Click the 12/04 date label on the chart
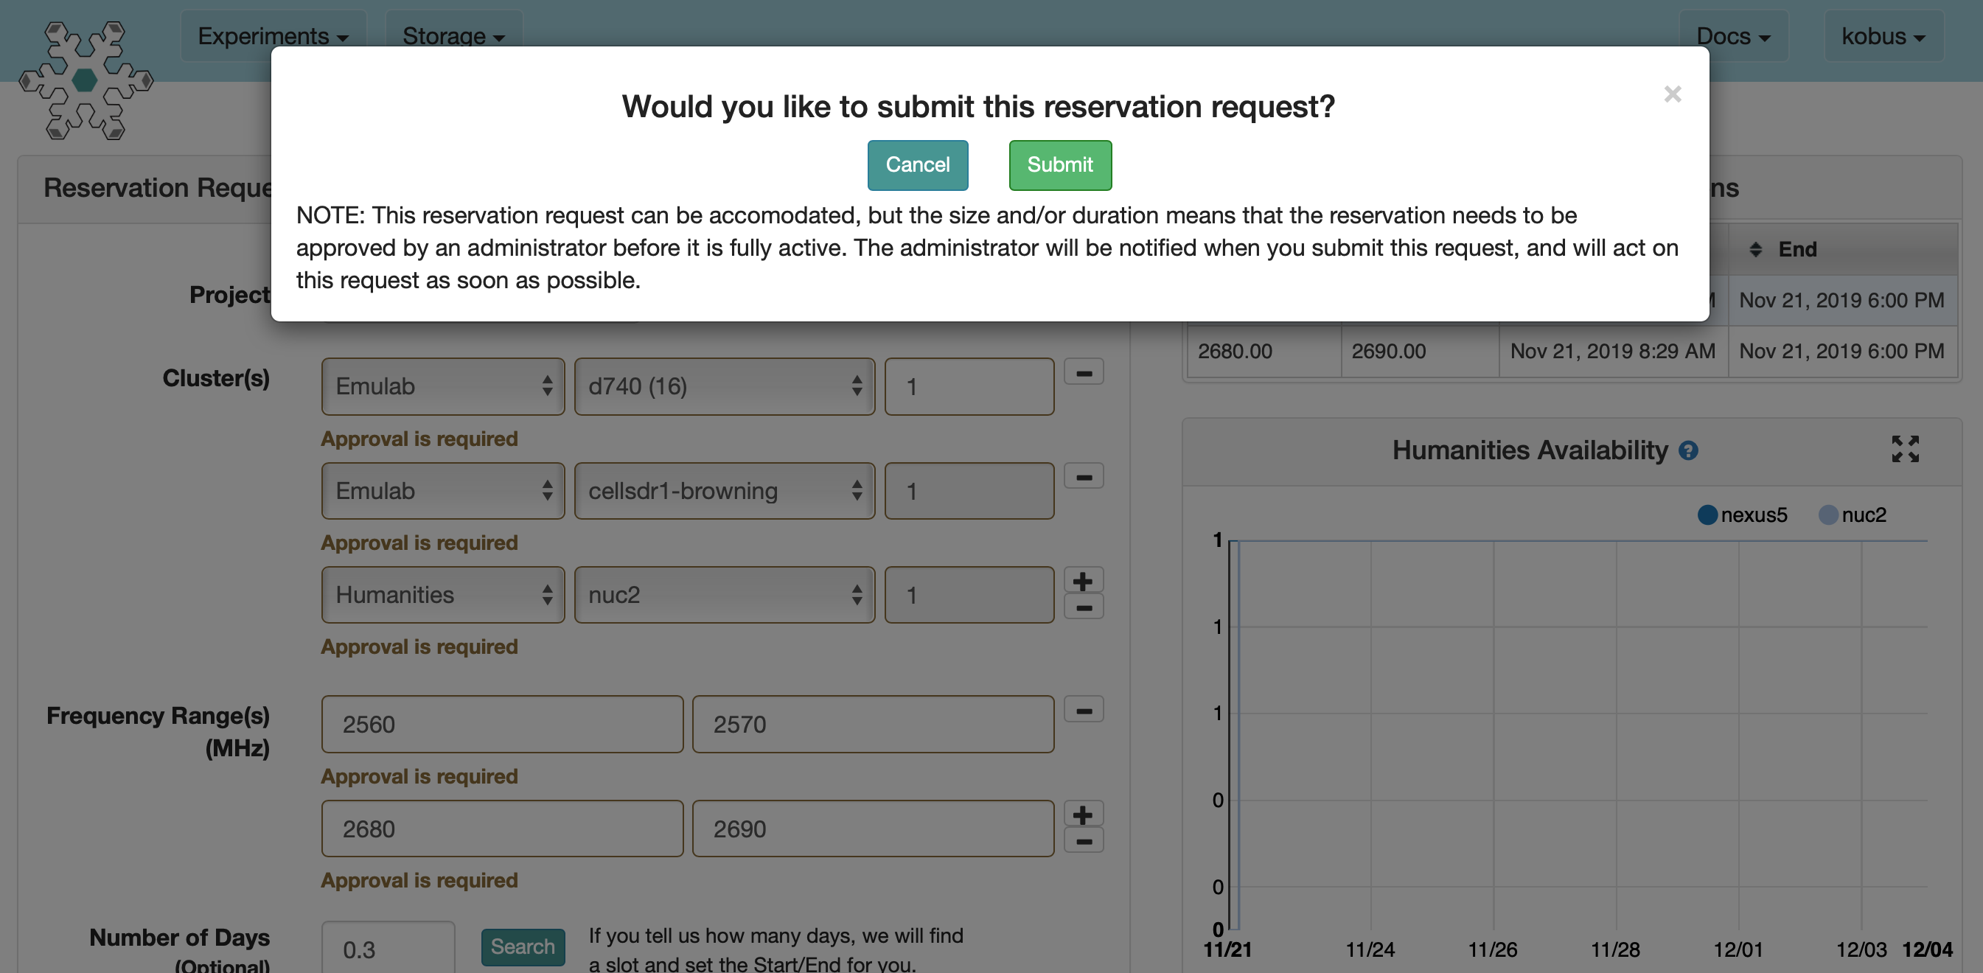 tap(1928, 950)
